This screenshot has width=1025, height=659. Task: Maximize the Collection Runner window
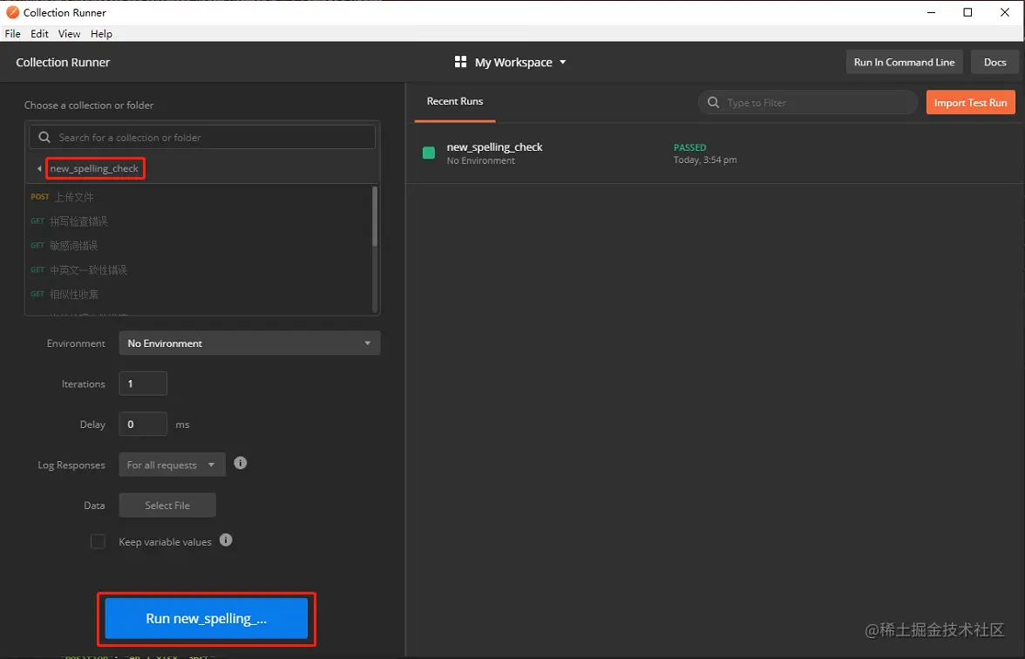[967, 12]
